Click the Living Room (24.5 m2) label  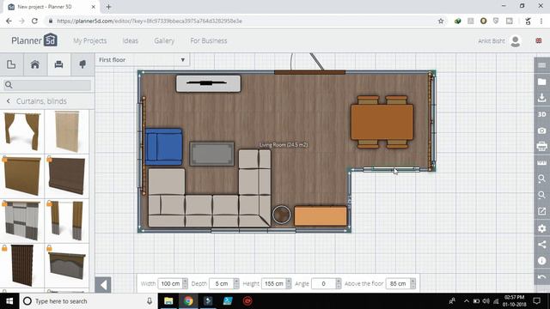pos(284,145)
